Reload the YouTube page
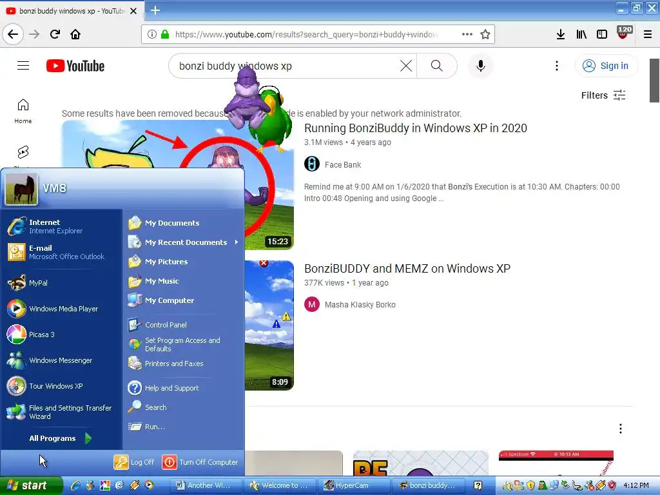This screenshot has width=660, height=495. [x=55, y=35]
